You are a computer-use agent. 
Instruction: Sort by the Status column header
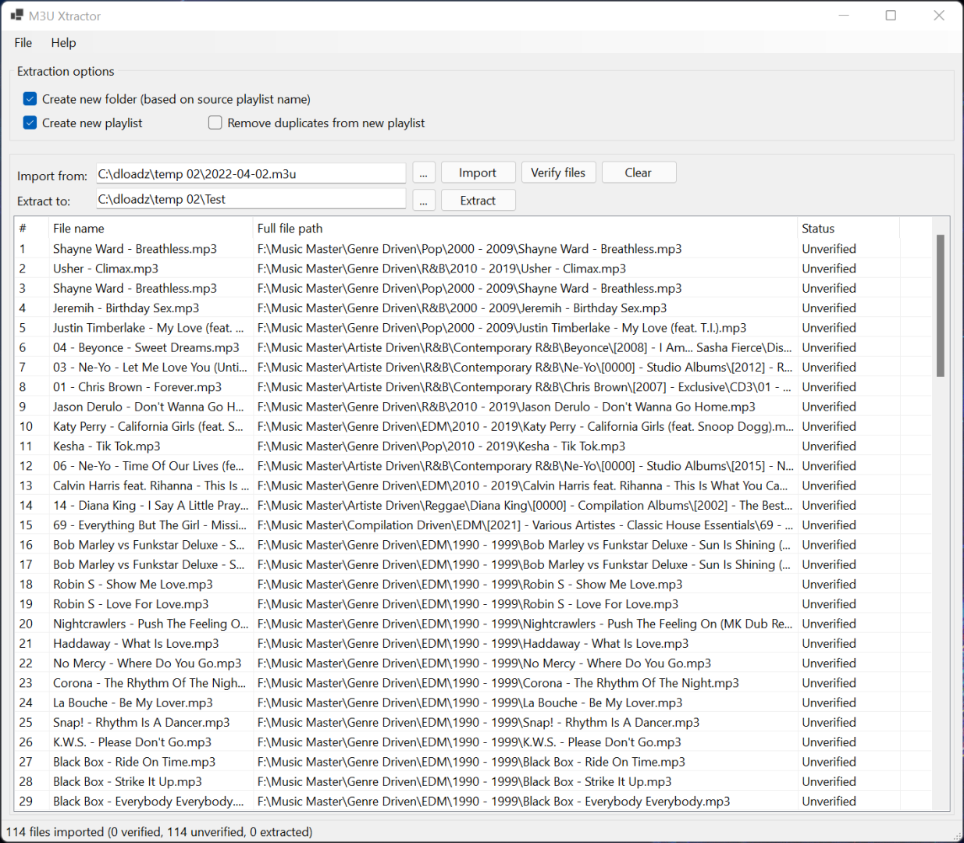pos(848,229)
